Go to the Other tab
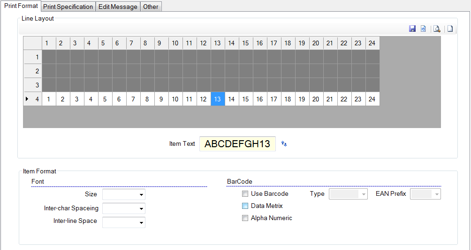Screen dimensions: 471x250 point(151,7)
